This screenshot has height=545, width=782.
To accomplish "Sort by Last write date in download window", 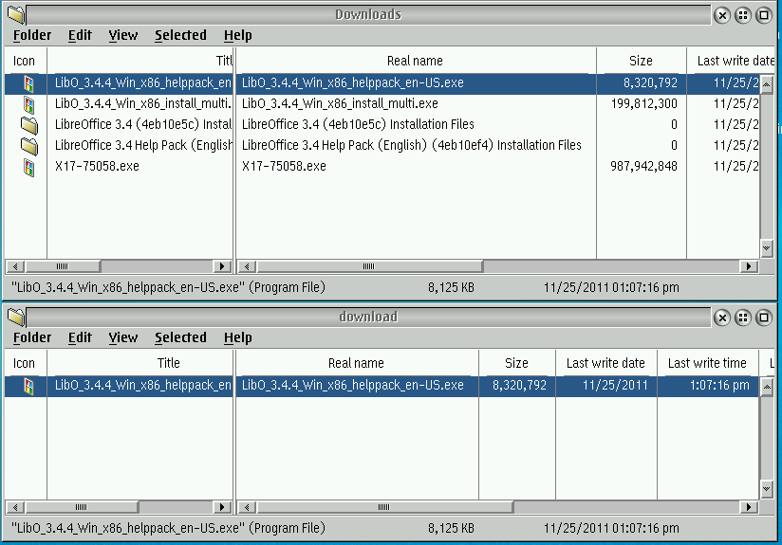I will (x=605, y=363).
